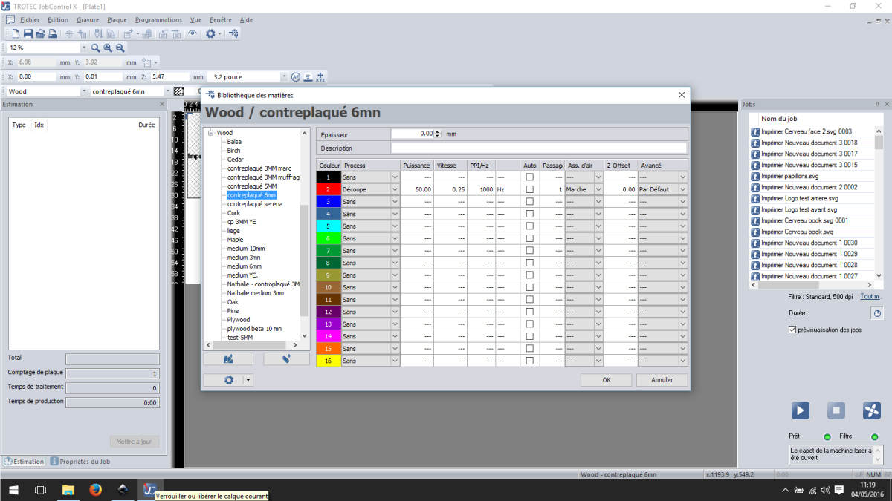
Task: Open the Plaque menu
Action: [x=117, y=20]
